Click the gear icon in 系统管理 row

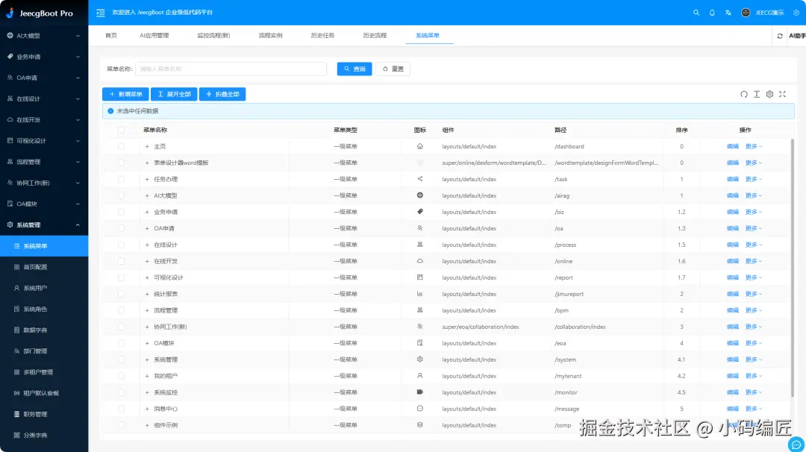tap(420, 360)
